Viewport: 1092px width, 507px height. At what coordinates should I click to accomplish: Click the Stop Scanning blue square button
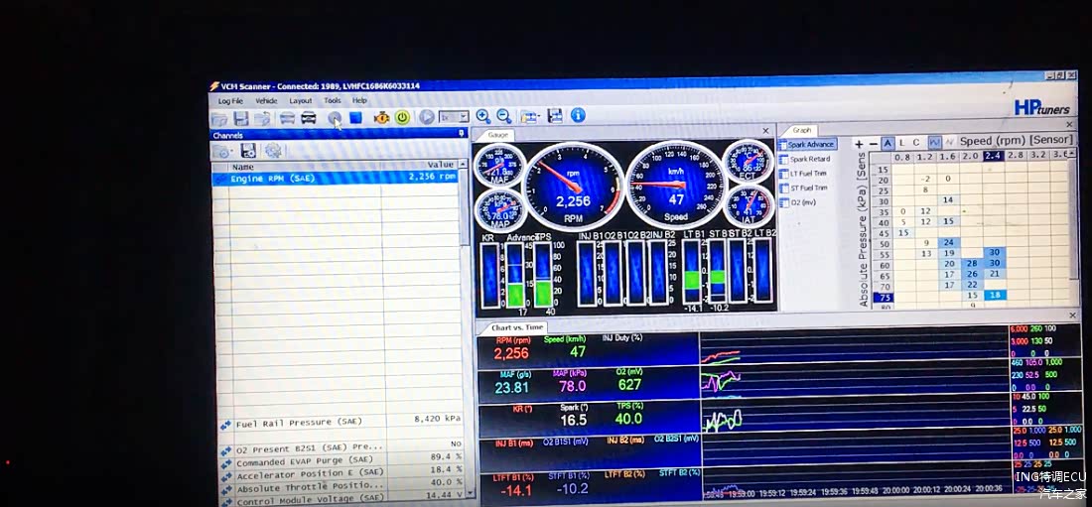(355, 117)
